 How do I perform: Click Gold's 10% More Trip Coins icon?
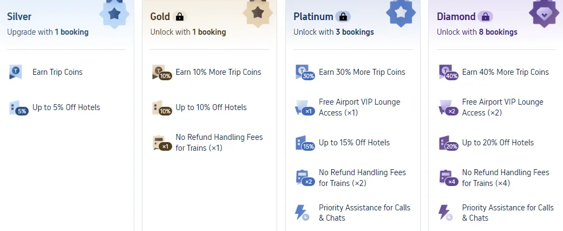[161, 73]
